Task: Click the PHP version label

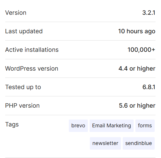Action: (x=22, y=106)
